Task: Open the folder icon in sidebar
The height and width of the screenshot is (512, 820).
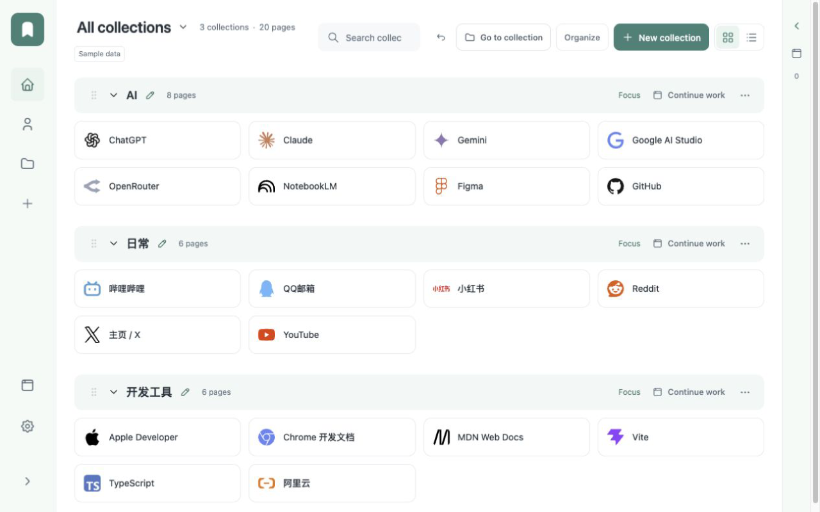Action: 28,164
